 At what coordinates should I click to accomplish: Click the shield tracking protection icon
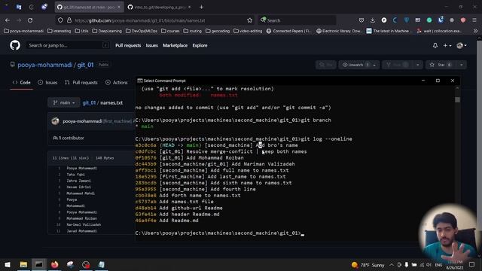[x=60, y=20]
